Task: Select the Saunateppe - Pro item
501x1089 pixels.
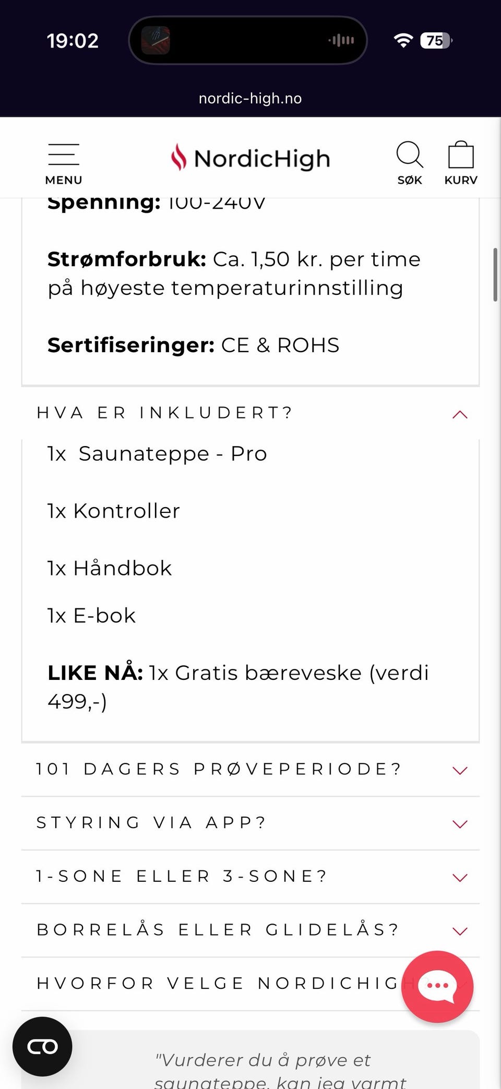Action: pos(157,453)
